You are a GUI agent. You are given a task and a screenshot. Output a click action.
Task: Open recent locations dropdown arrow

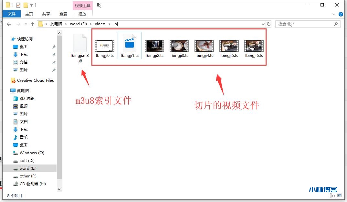[26, 24]
